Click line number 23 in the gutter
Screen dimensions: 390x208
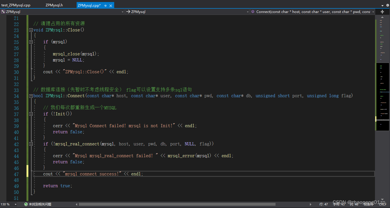point(16,30)
